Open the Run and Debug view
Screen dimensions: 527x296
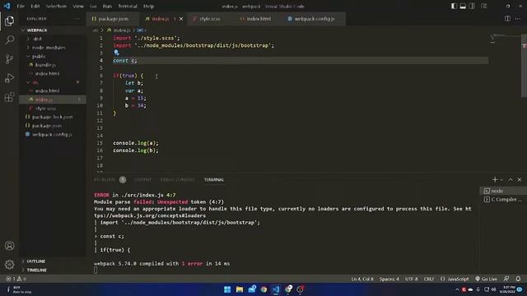tap(9, 78)
